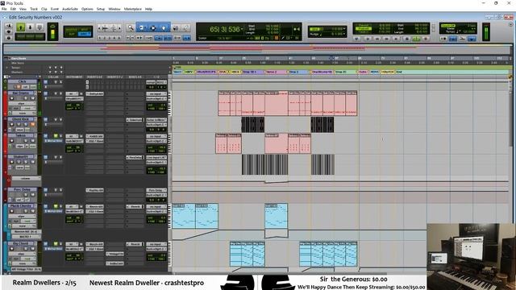The width and height of the screenshot is (516, 290).
Task: Select the Trim tool in toolbar
Action: click(142, 28)
